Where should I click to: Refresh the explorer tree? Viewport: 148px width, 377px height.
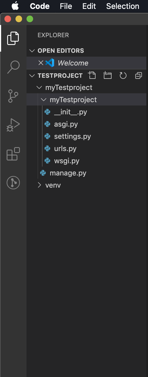pos(123,75)
